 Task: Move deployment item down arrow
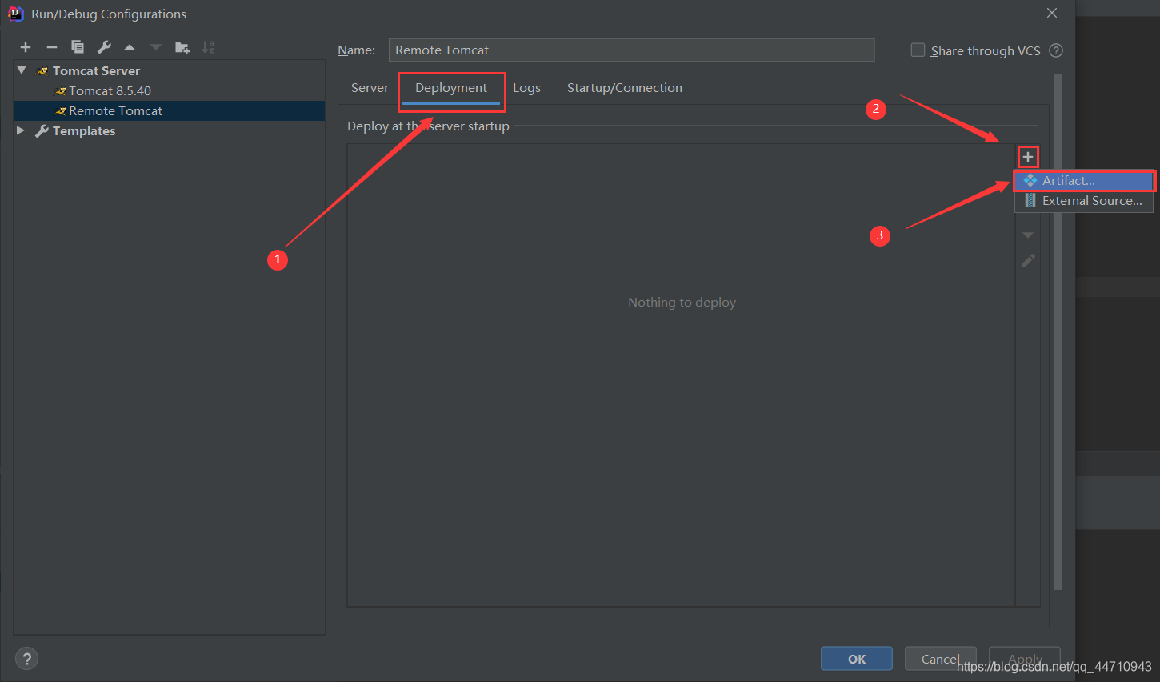[x=1028, y=235]
